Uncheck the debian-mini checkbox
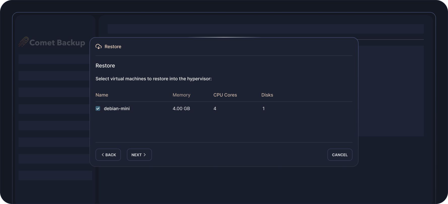 98,109
